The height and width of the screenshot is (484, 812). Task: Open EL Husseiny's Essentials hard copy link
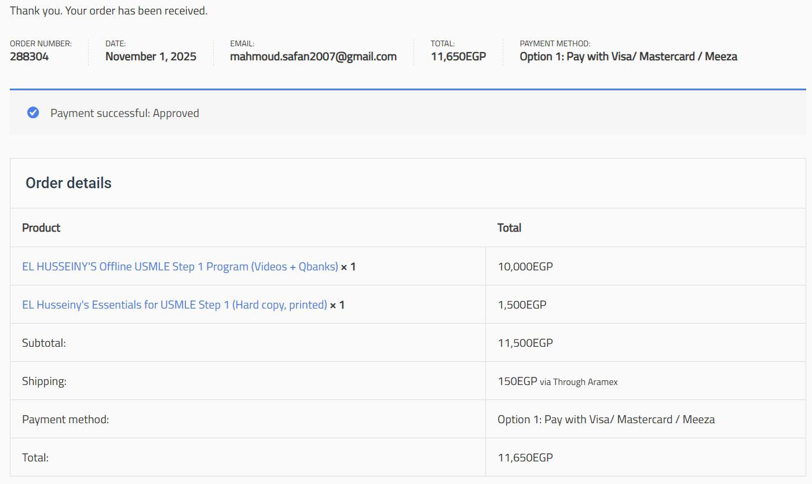pos(174,305)
